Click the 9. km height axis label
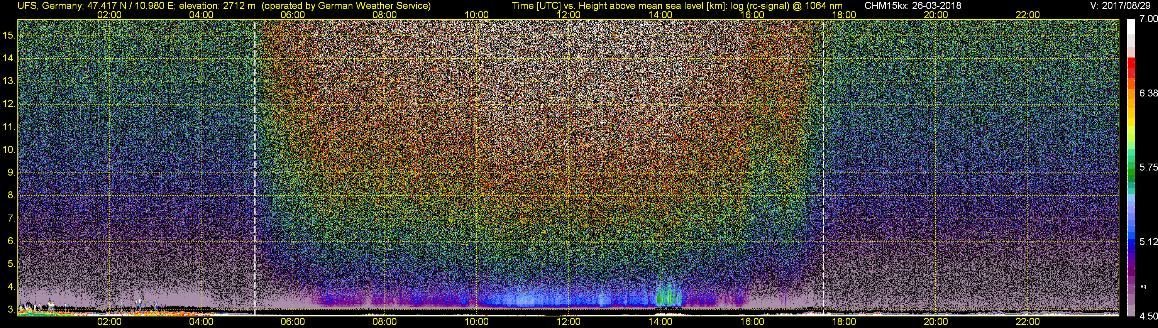 tap(11, 172)
